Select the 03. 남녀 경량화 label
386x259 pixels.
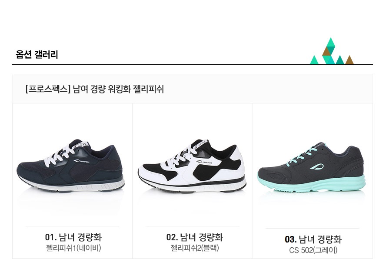313,239
